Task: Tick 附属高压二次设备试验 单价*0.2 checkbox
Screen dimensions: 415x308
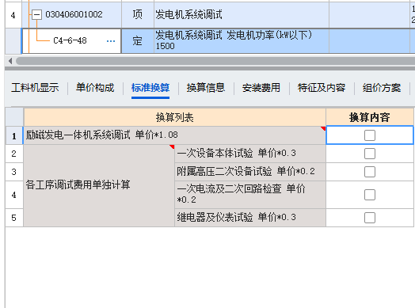Action: (370, 172)
